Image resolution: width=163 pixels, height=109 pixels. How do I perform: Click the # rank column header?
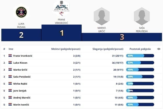pyautogui.click(x=4, y=49)
